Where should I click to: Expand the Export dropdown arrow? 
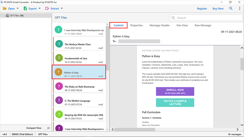point(40,8)
